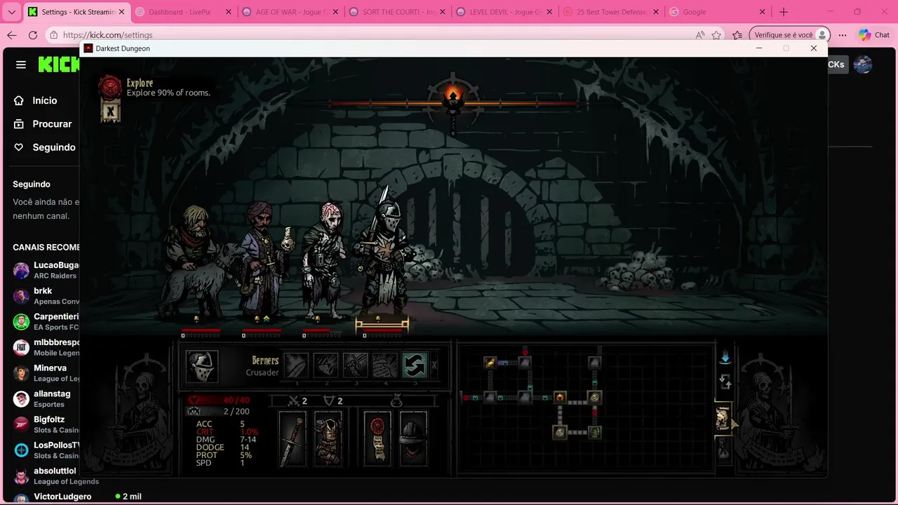Select the turbaned Occultist hero holding skull
The height and width of the screenshot is (505, 898).
click(264, 260)
